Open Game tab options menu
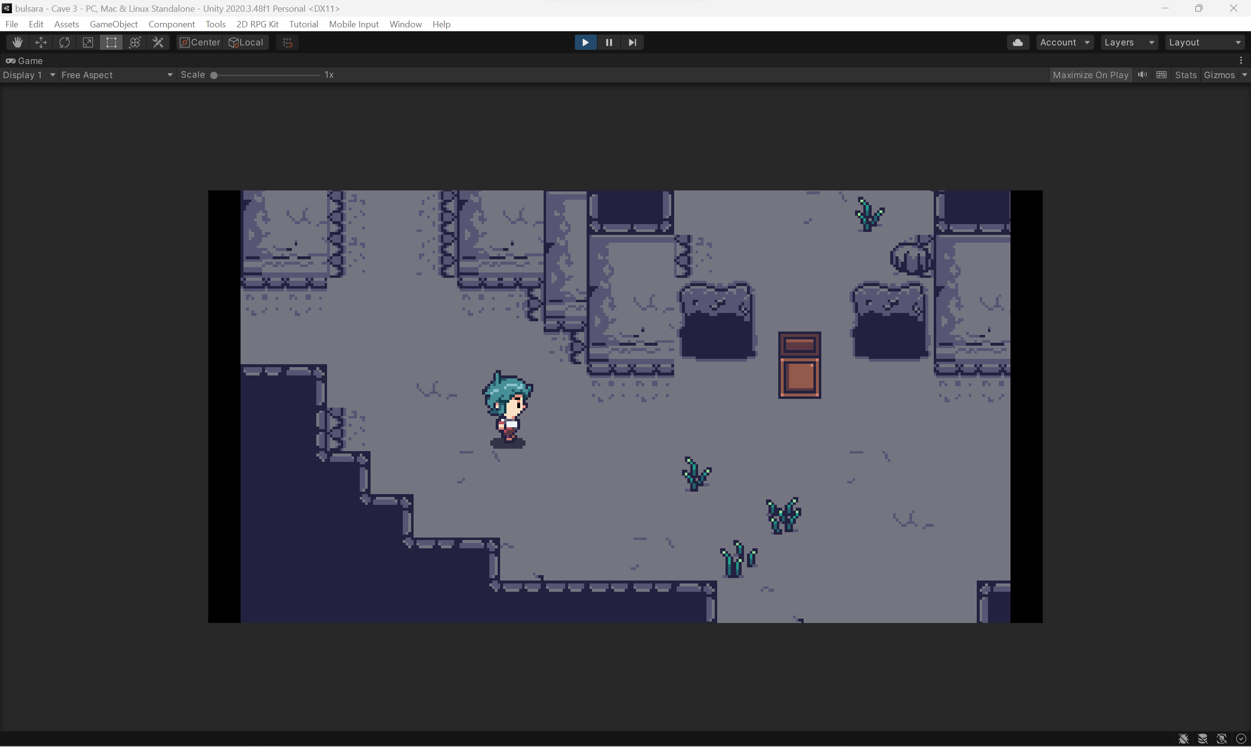 [x=1241, y=61]
